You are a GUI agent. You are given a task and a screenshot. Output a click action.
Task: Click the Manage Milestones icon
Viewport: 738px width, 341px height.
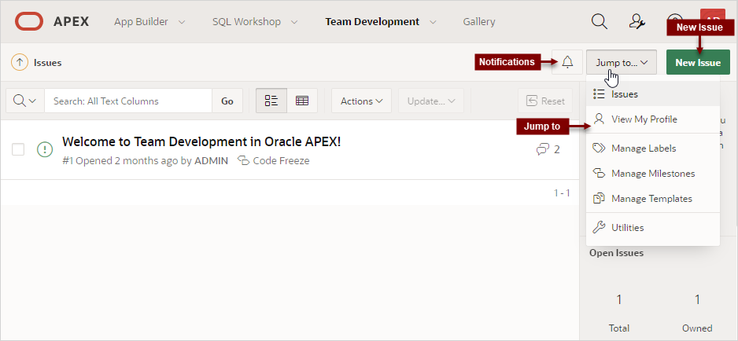[x=599, y=174]
